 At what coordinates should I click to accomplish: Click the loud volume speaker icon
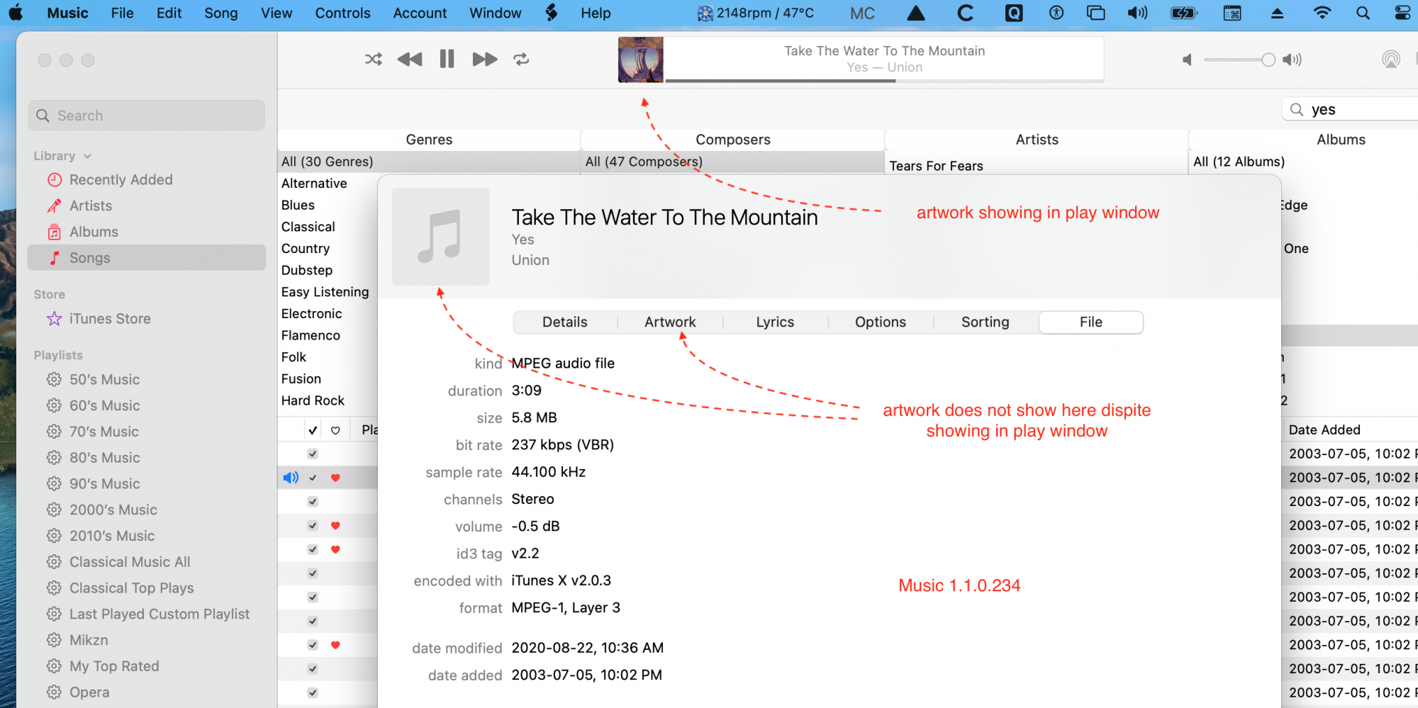point(1293,60)
